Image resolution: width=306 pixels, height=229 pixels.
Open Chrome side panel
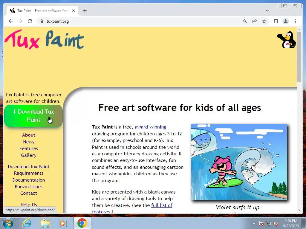[276, 21]
